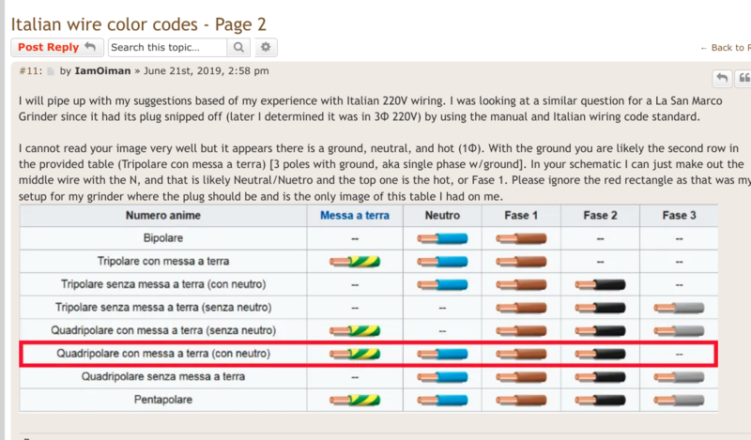Click the magnifier search icon
This screenshot has width=751, height=440.
(239, 47)
